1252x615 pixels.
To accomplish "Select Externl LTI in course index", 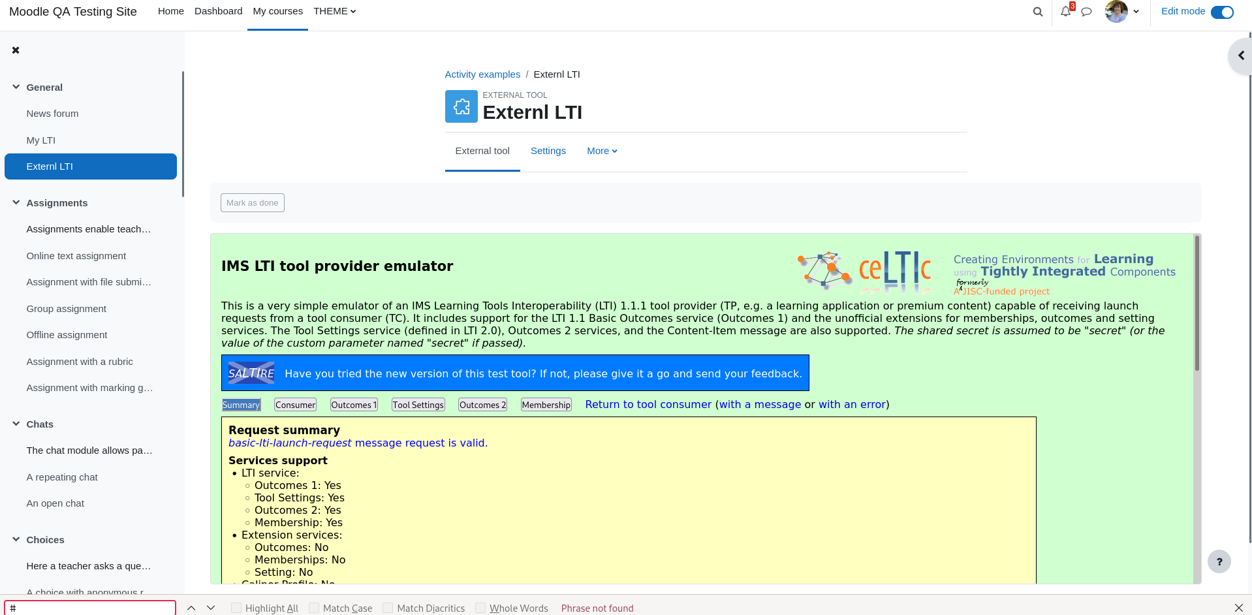I will 91,166.
